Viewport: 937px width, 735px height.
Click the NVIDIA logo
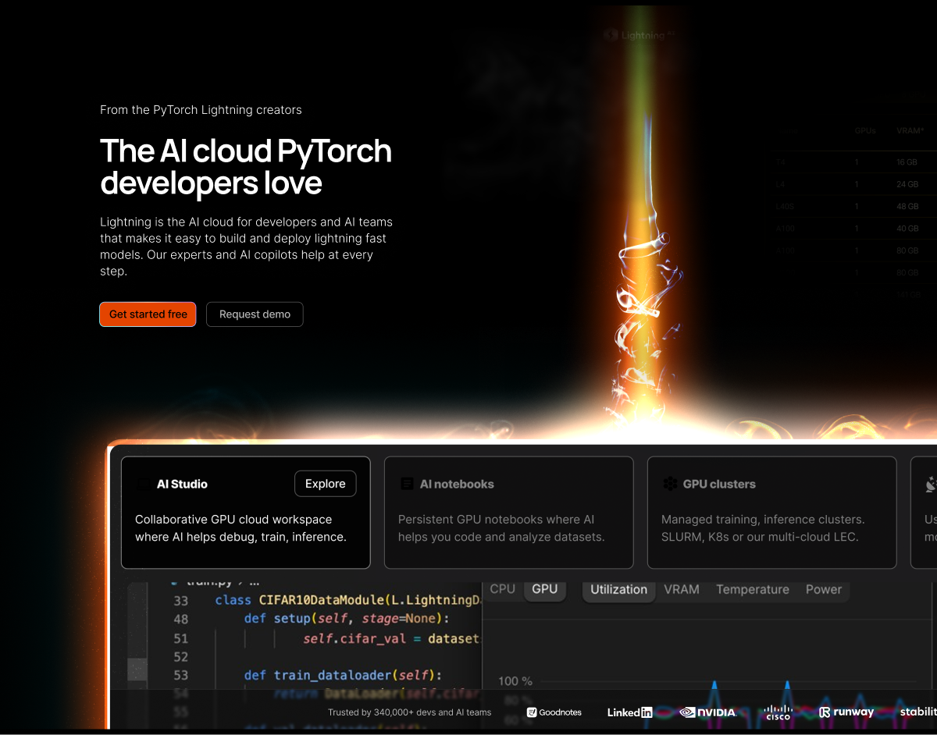tap(707, 712)
